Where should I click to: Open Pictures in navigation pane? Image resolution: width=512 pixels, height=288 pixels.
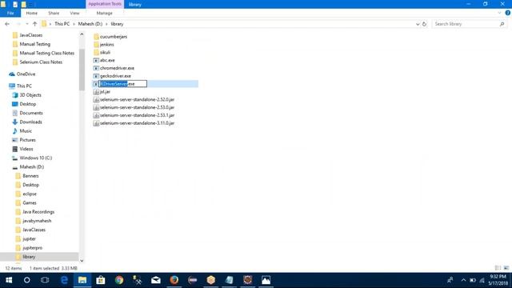(x=27, y=140)
